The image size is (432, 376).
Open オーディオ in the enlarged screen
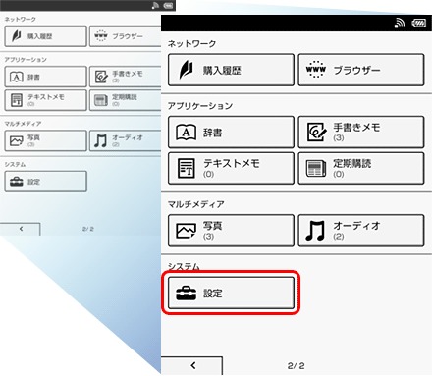[x=361, y=231]
